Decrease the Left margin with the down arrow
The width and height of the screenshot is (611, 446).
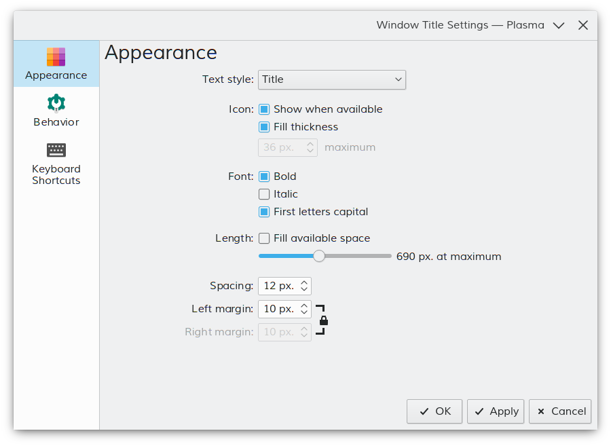(304, 312)
